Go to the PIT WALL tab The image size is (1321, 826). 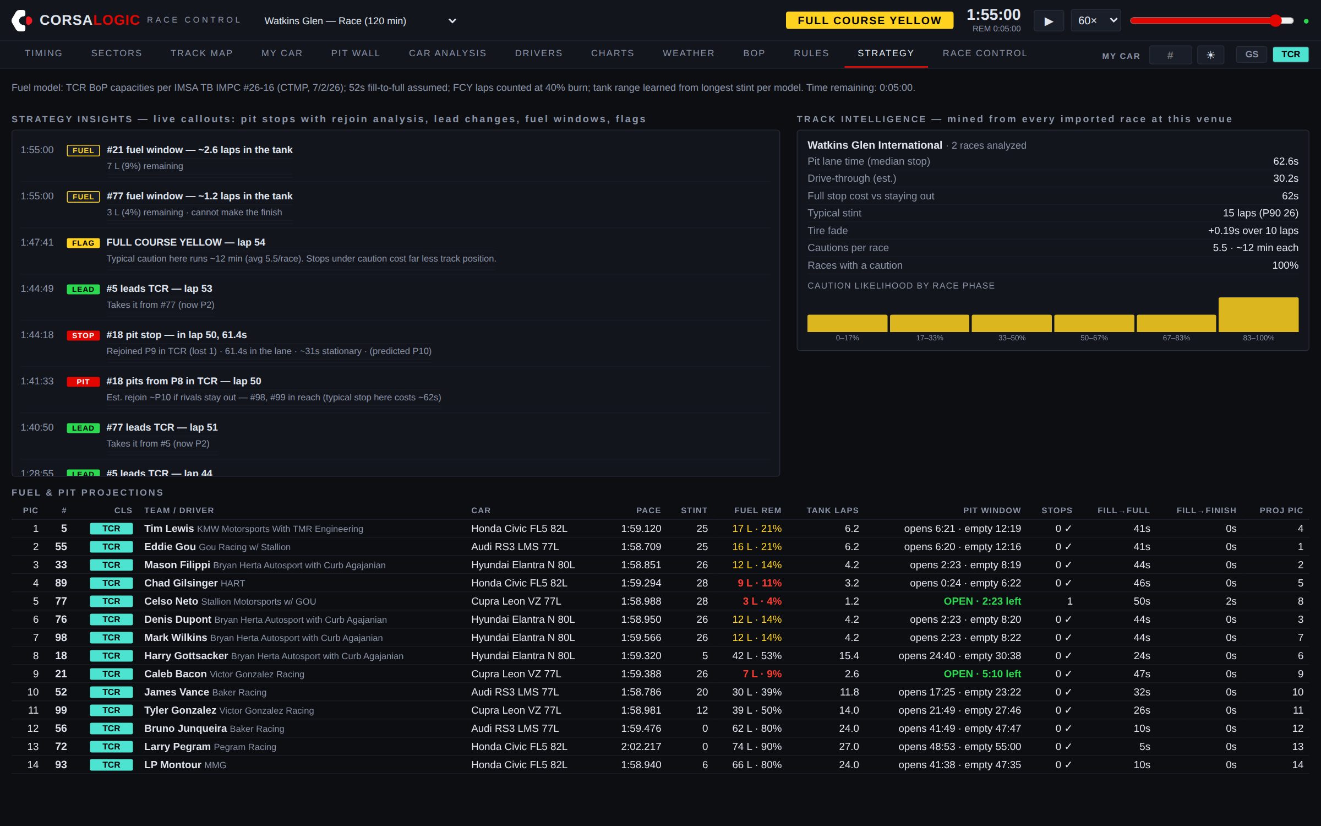(356, 53)
